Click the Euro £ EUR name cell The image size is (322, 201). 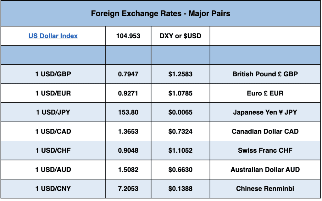click(x=265, y=93)
